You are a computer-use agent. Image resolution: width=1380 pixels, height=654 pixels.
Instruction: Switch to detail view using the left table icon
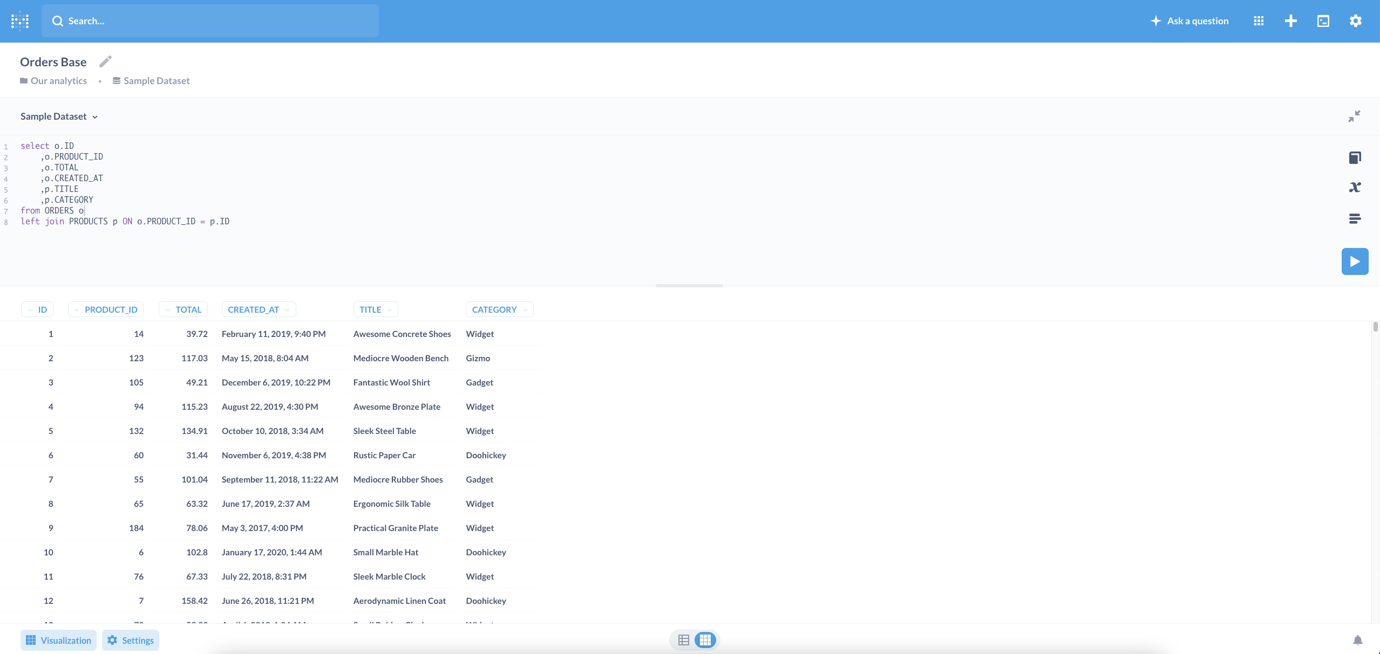(683, 640)
